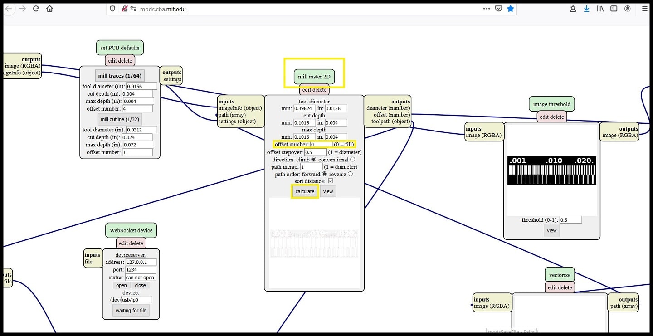
Task: Choose reverse path order
Action: 350,174
